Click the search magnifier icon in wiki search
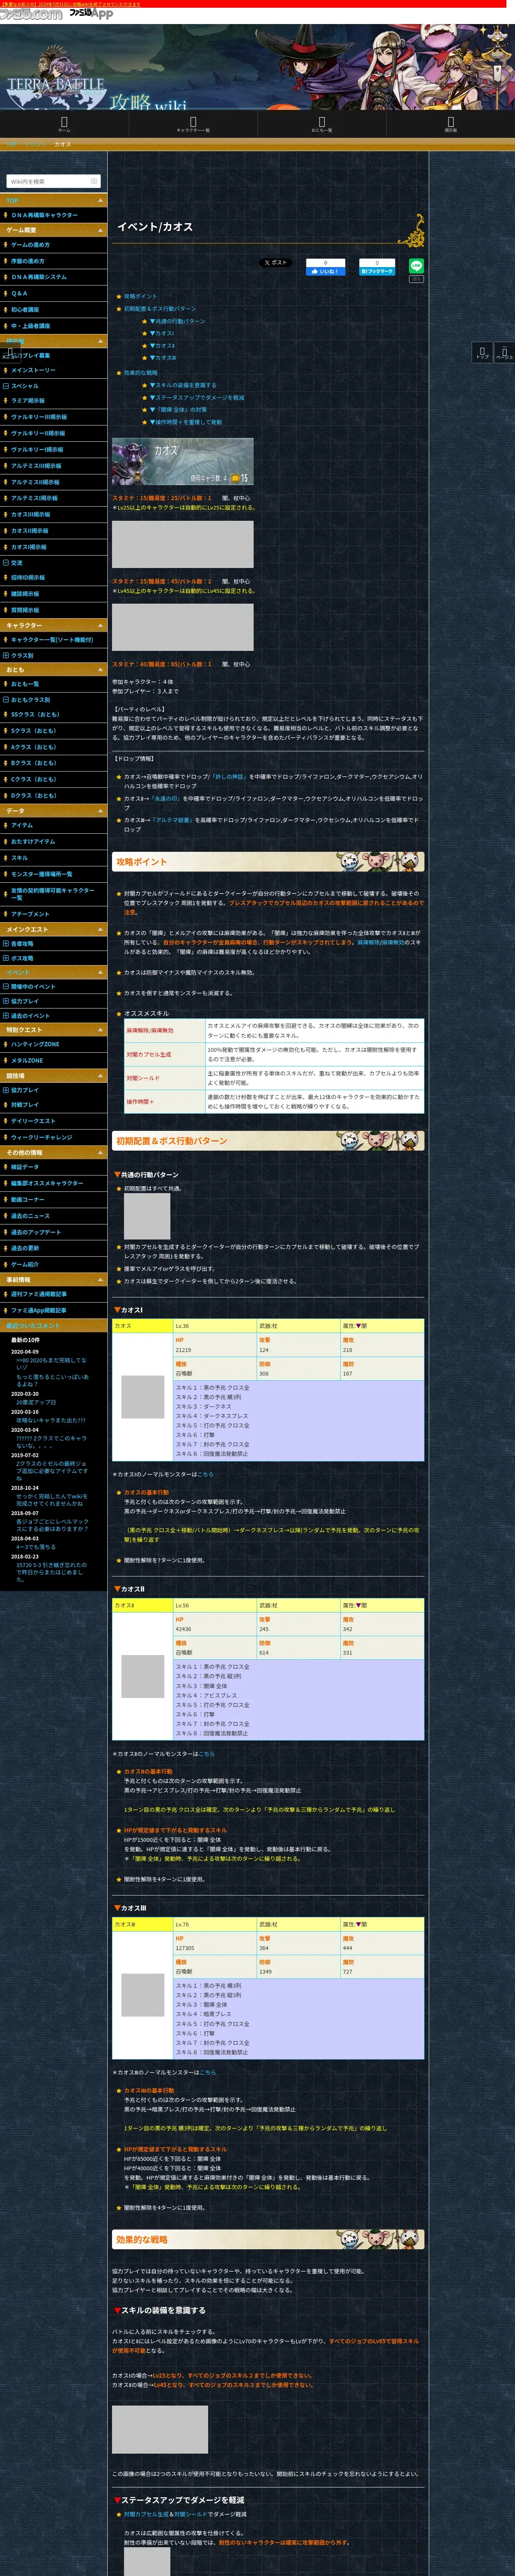Screen dimensions: 515x2576 point(94,181)
